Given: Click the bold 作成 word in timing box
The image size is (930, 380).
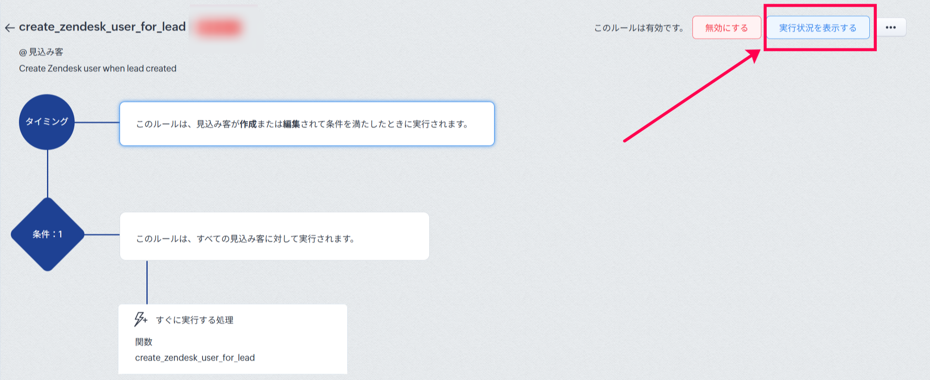Looking at the screenshot, I should tap(248, 124).
